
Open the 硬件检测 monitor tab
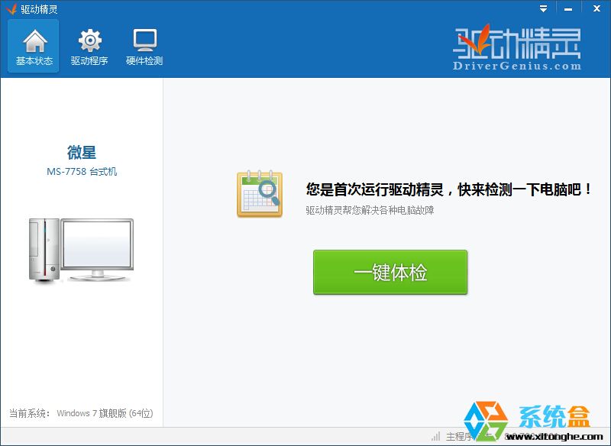point(144,47)
